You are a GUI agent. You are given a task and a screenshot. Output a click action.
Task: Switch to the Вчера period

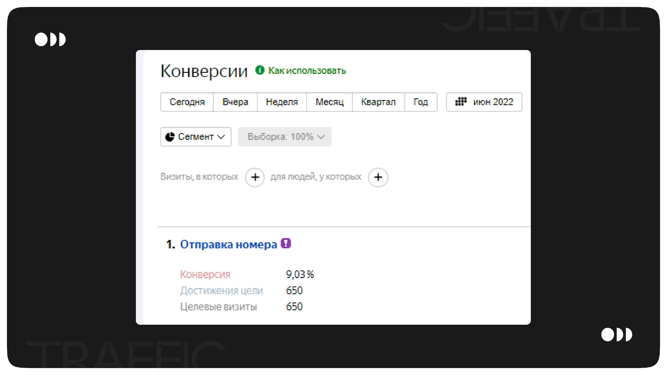point(235,102)
